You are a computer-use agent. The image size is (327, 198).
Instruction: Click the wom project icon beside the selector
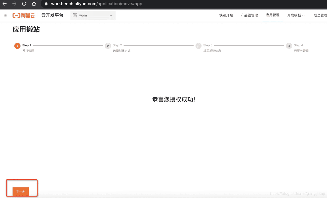click(75, 15)
